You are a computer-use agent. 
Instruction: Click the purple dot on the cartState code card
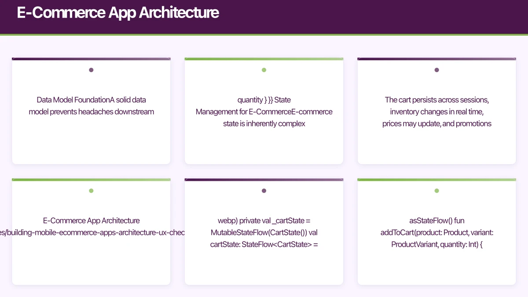264,191
